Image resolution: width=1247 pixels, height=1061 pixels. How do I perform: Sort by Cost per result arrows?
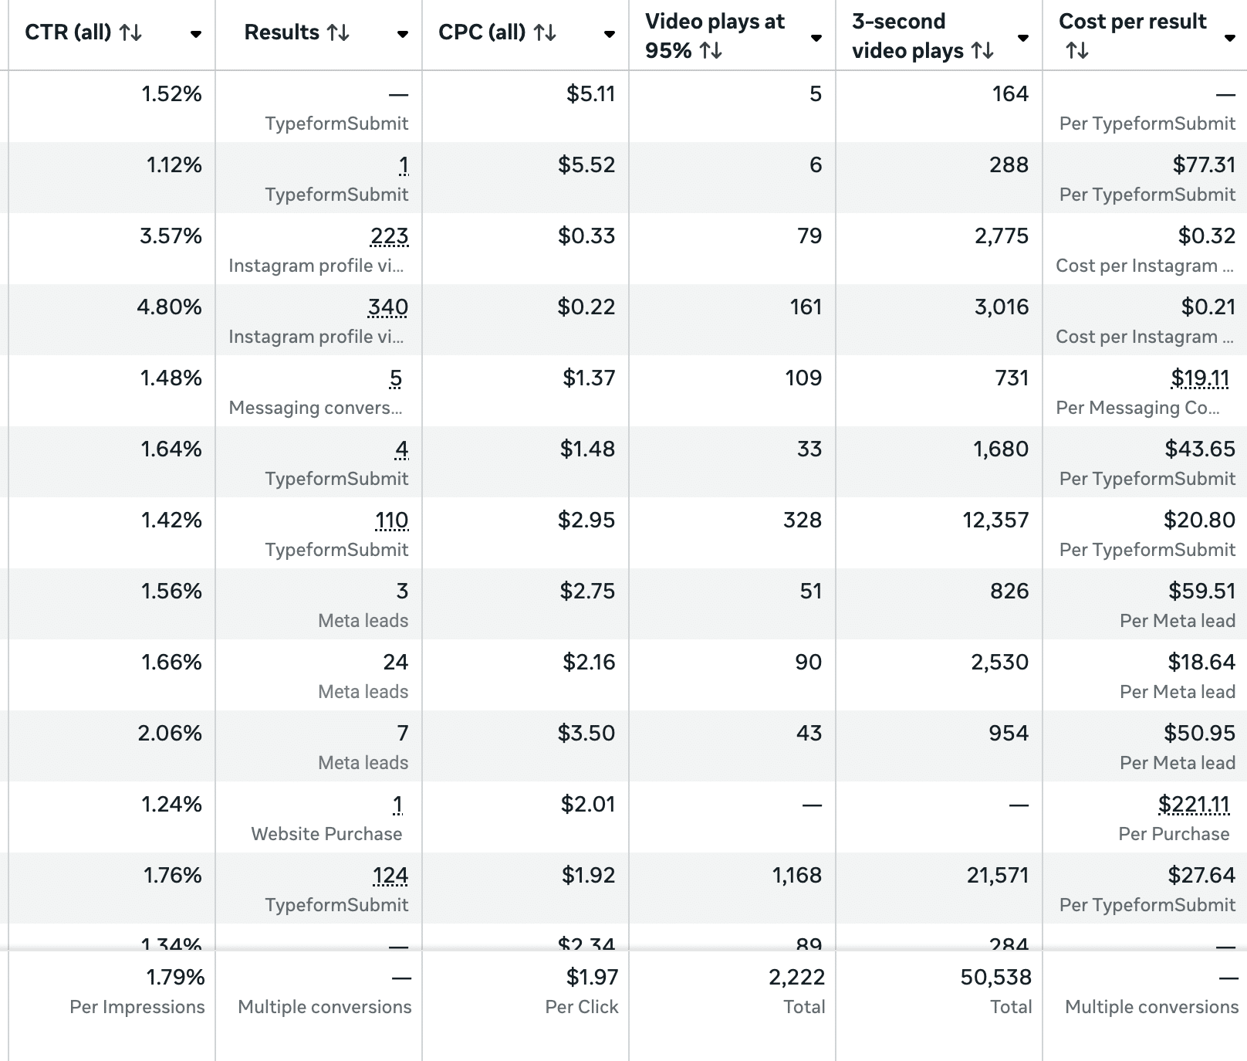click(x=1076, y=51)
